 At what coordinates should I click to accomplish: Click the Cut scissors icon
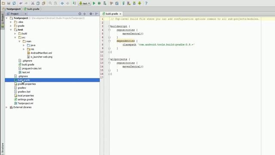point(33,3)
